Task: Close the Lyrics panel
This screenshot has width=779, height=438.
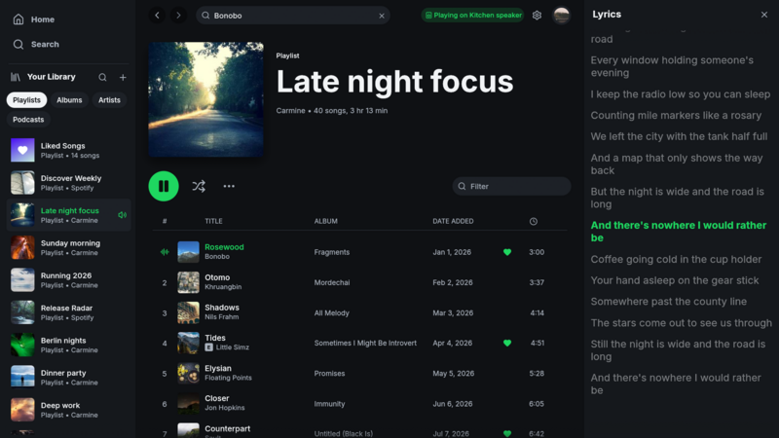Action: pos(764,15)
